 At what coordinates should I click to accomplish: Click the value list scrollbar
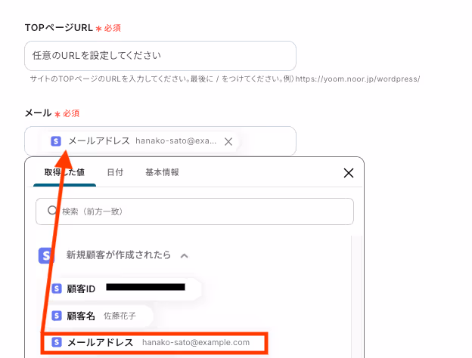tap(357, 297)
